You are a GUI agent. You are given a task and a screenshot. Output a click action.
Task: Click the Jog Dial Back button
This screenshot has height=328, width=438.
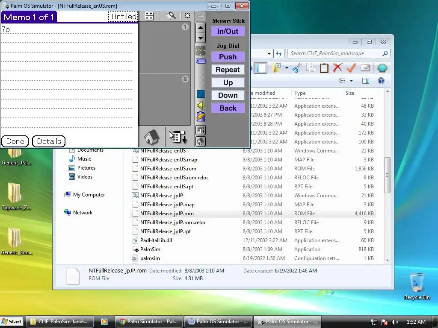click(228, 108)
